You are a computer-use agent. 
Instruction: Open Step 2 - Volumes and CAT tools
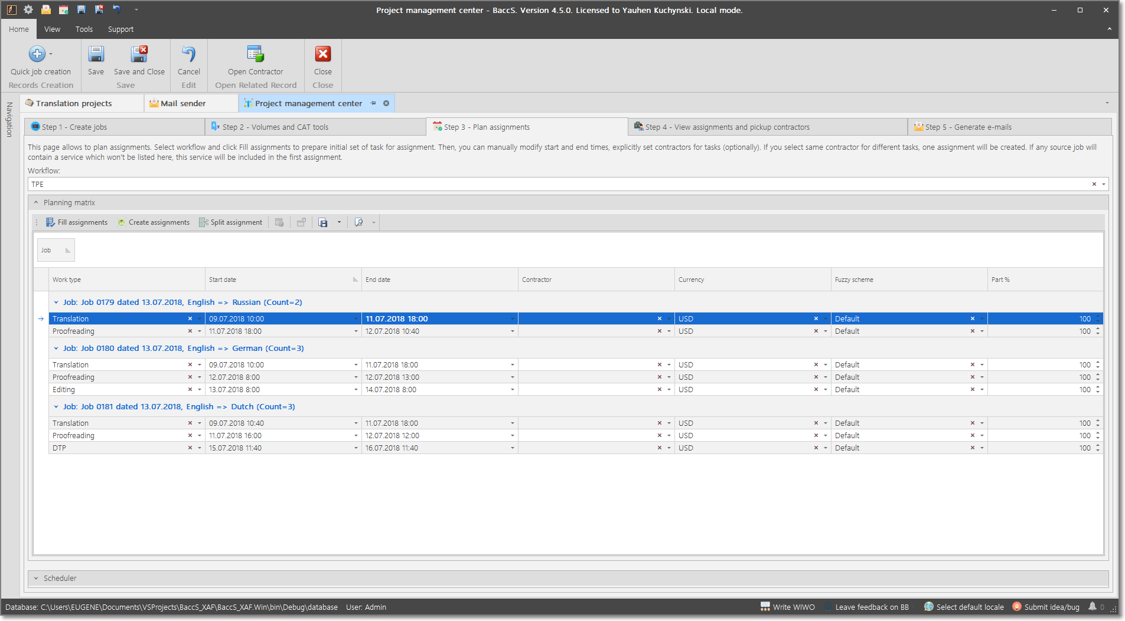[x=315, y=127]
